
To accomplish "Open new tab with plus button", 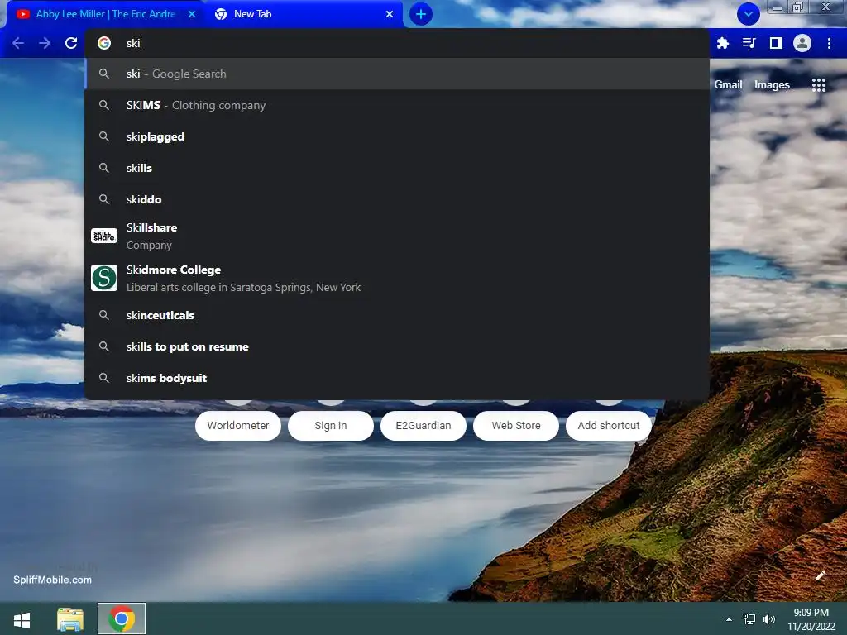I will (x=421, y=14).
